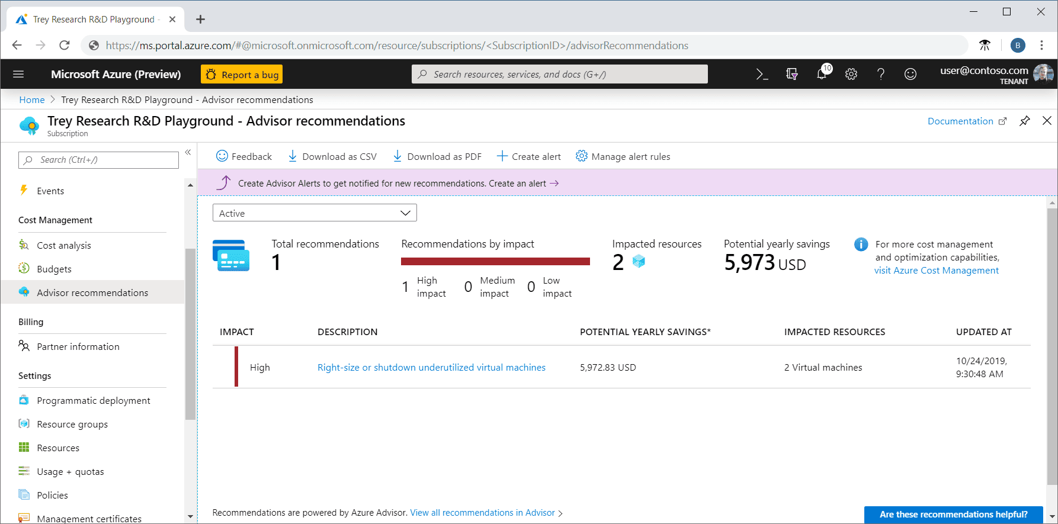Viewport: 1058px width, 524px height.
Task: Click Are these recommendations helpful button
Action: click(953, 515)
